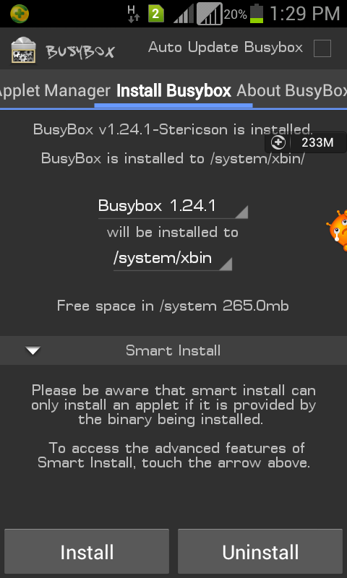Viewport: 347px width, 578px height.
Task: Tap the mobile data H arrows icon
Action: tap(133, 14)
